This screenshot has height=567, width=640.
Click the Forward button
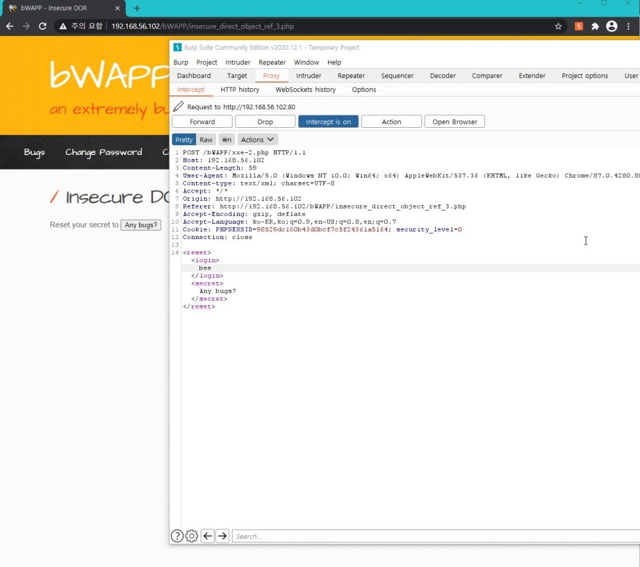point(202,122)
